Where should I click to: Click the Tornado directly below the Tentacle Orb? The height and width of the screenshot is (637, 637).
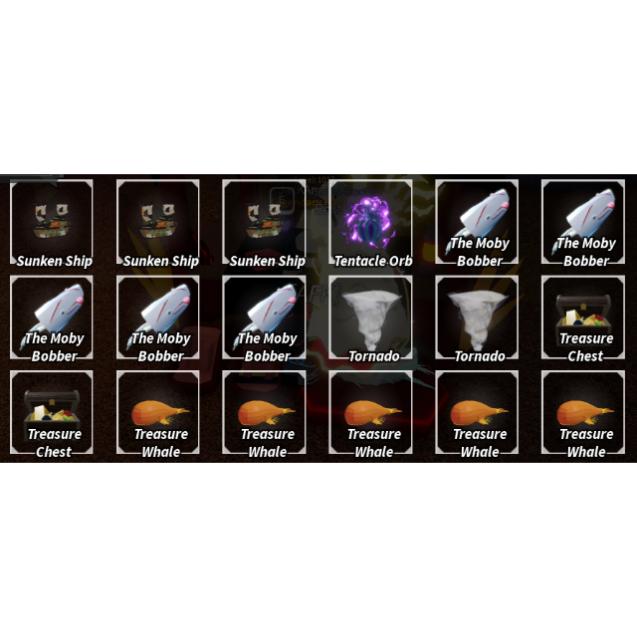(x=370, y=318)
